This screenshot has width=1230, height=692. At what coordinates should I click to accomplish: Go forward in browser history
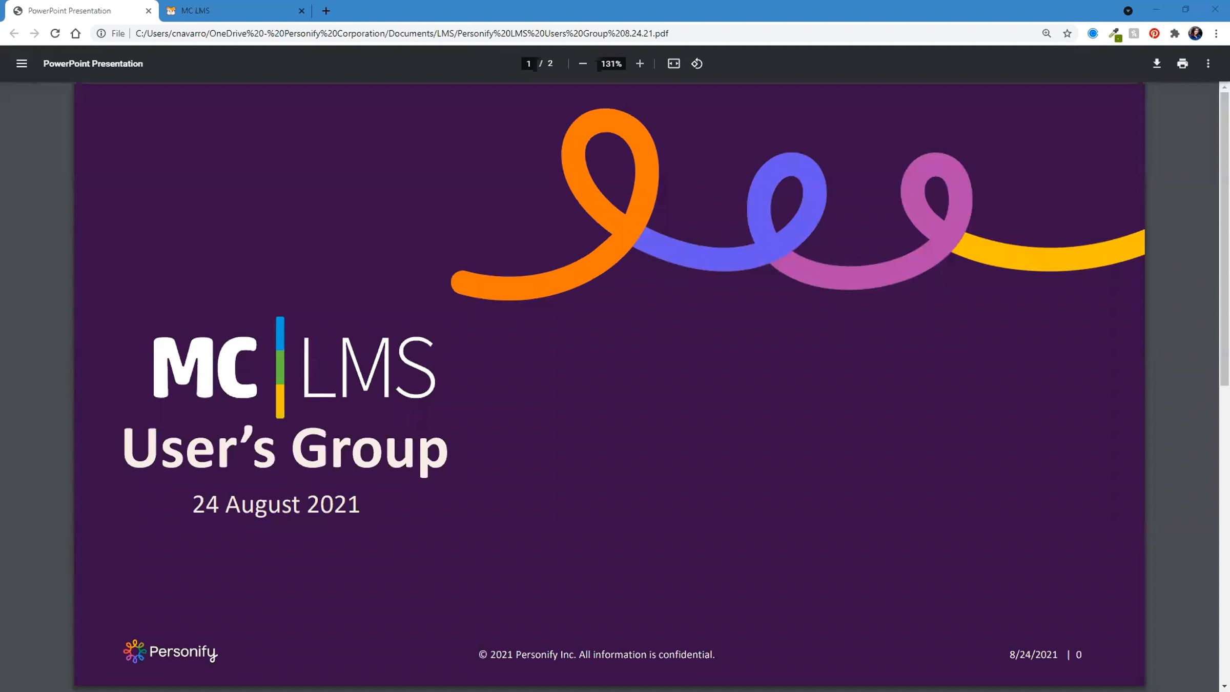point(34,33)
